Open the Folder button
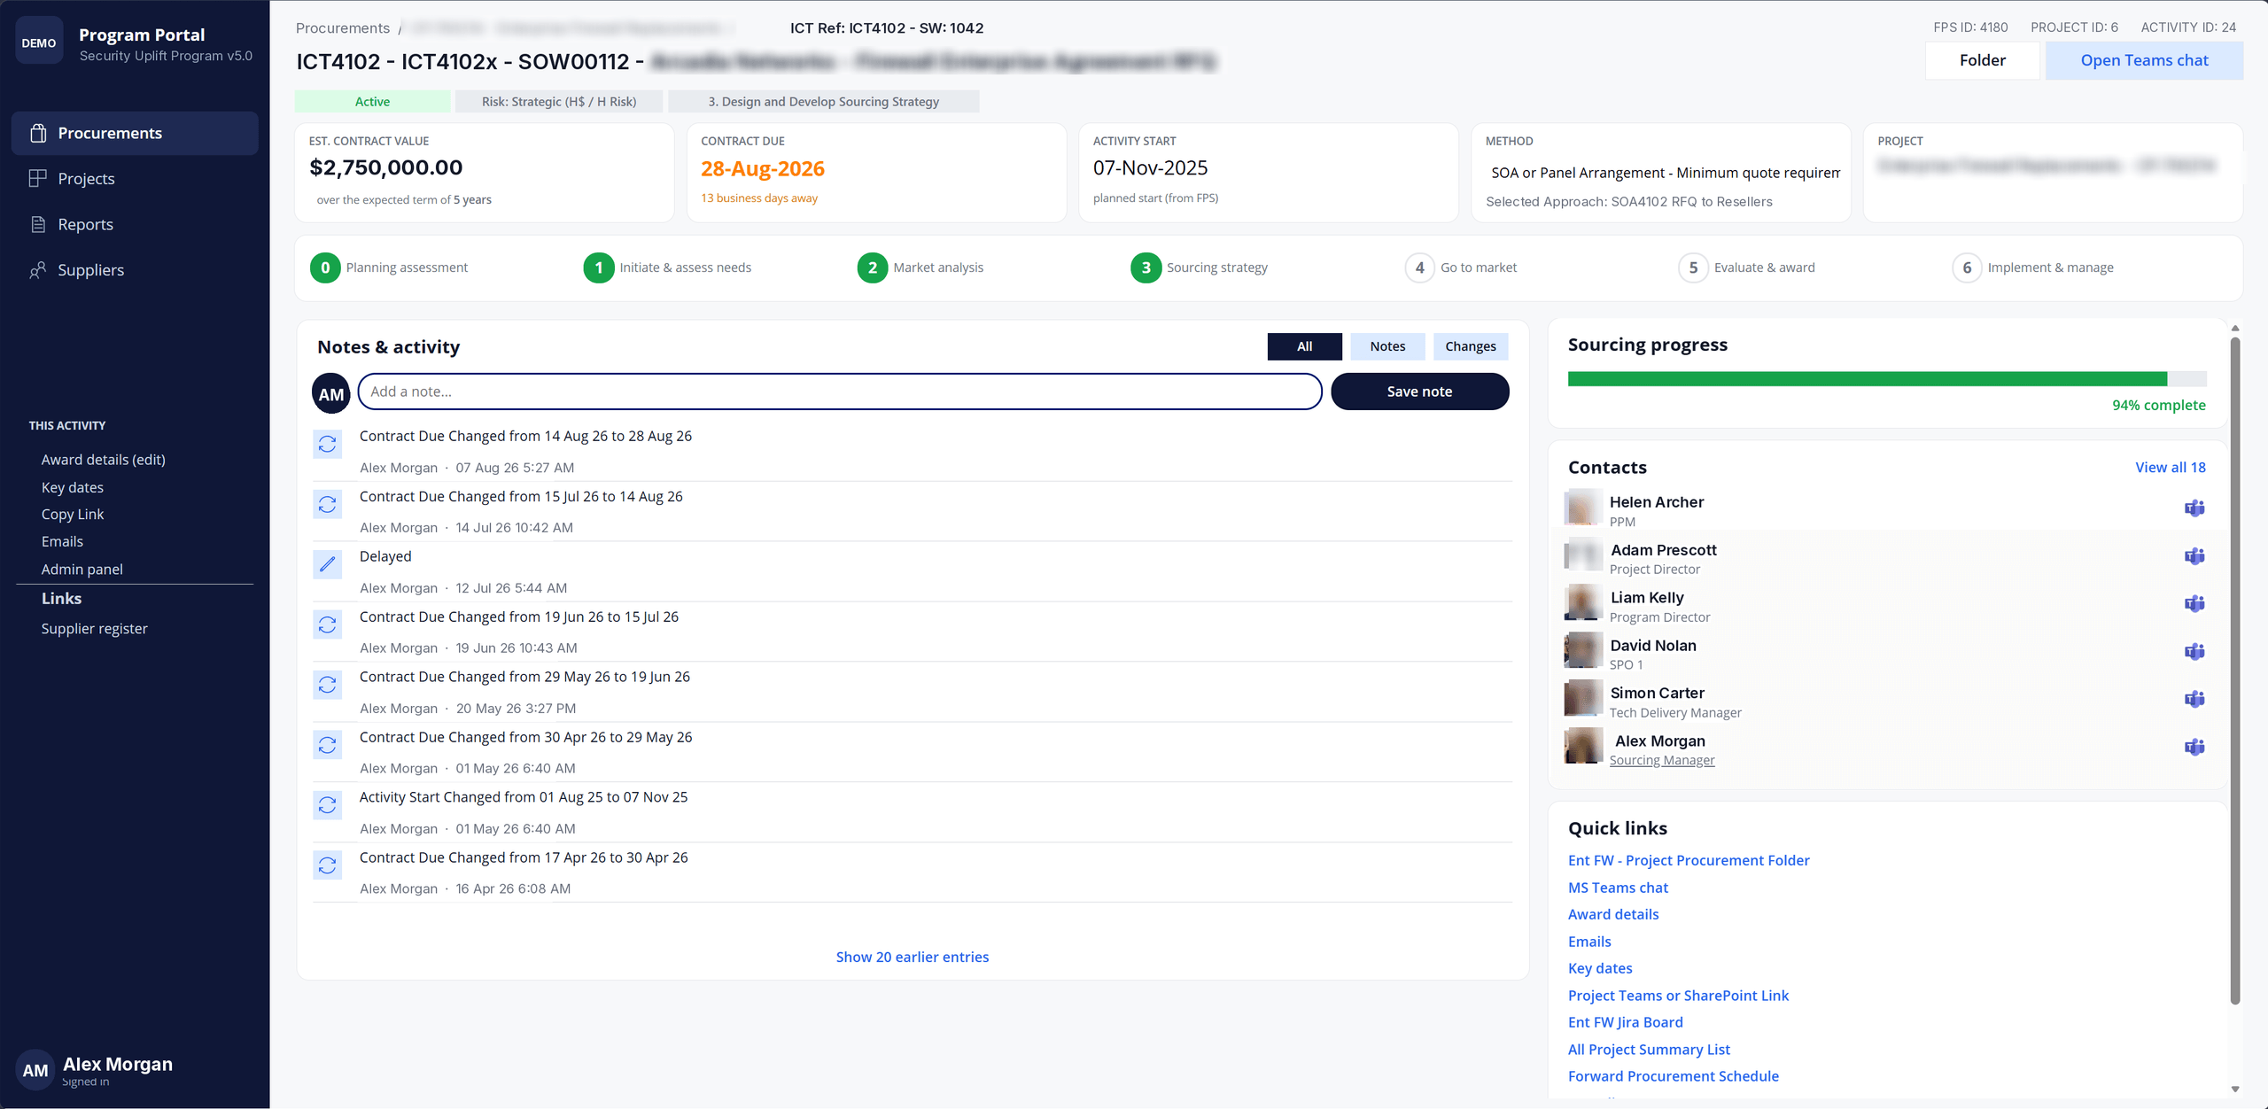This screenshot has width=2268, height=1109. pyautogui.click(x=1982, y=60)
